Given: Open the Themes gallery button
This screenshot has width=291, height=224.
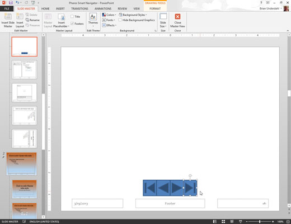Looking at the screenshot, I should click(93, 20).
